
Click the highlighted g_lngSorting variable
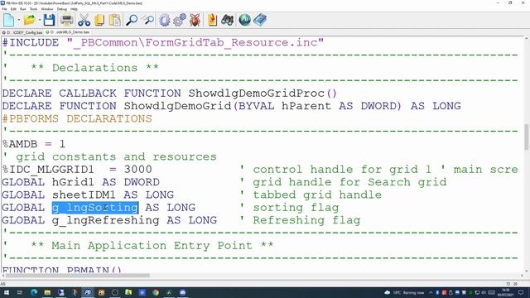[95, 208]
